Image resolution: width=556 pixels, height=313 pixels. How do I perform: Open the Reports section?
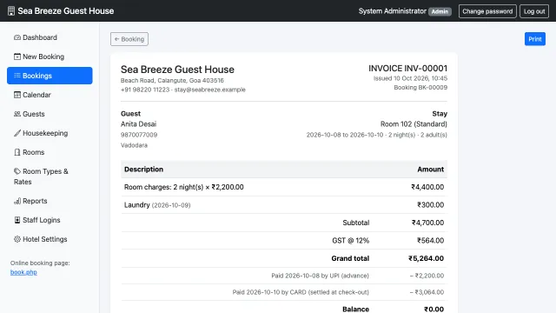pos(50,201)
